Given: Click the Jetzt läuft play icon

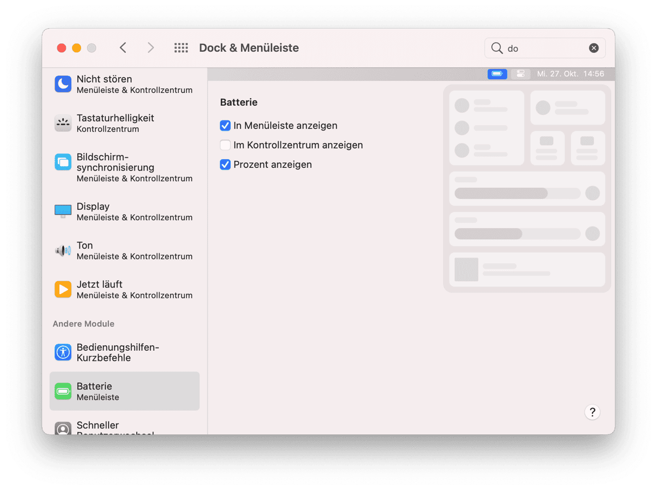Looking at the screenshot, I should tap(63, 289).
